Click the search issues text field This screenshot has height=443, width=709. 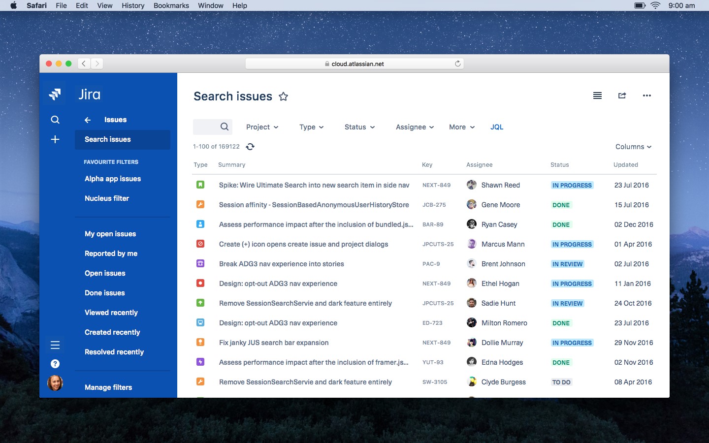[207, 127]
